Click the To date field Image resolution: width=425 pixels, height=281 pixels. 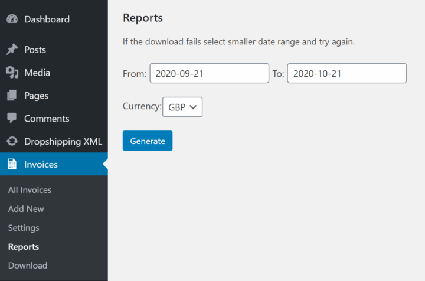[346, 74]
